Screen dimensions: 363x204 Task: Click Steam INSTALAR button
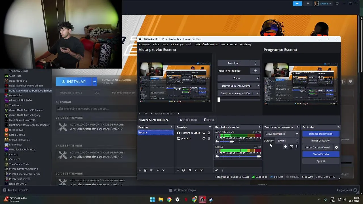74,82
